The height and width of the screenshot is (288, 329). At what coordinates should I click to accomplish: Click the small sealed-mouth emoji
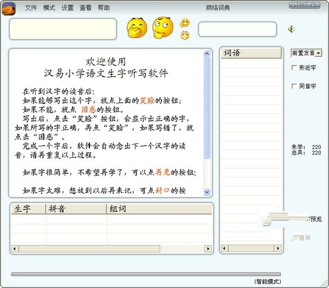point(185,35)
